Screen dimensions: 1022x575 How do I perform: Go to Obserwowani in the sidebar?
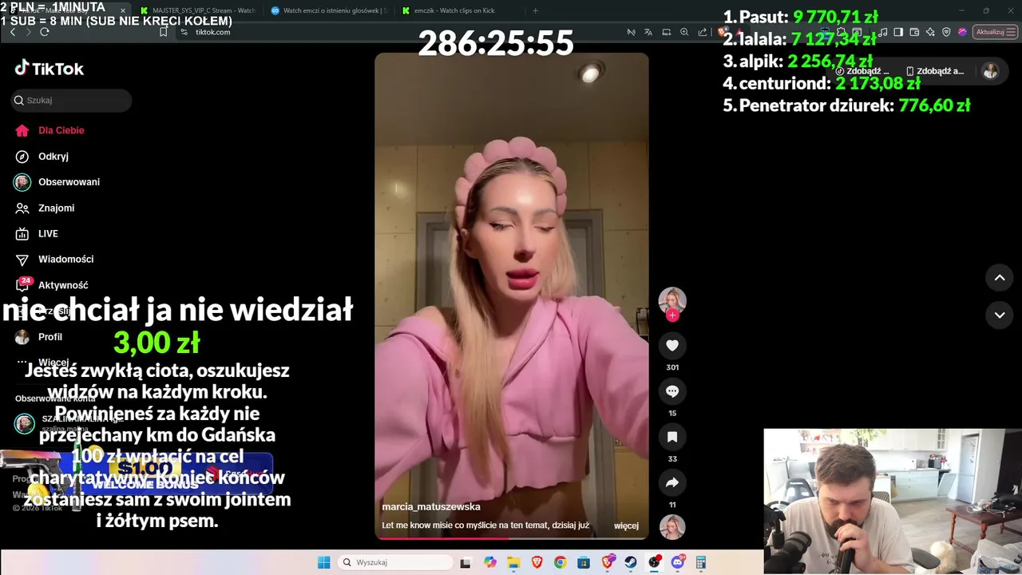[x=57, y=182]
